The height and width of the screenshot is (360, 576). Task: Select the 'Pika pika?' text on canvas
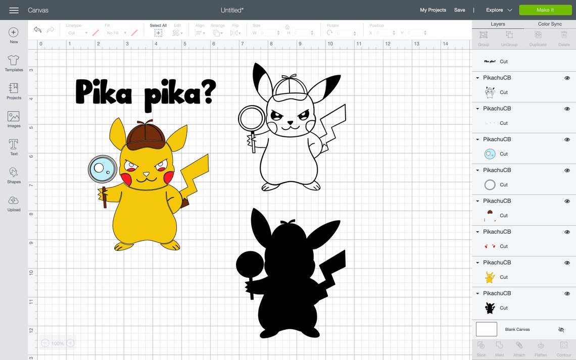146,95
